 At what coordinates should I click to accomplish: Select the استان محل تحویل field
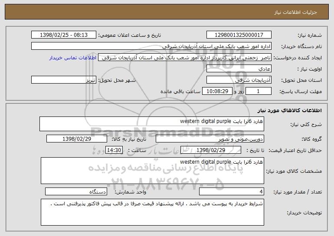tap(239, 80)
